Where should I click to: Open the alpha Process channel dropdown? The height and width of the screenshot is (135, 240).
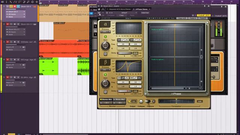pos(105,31)
